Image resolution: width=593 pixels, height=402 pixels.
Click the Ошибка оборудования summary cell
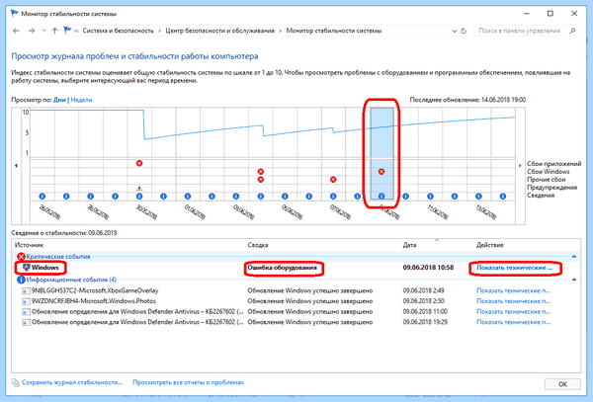click(x=282, y=268)
